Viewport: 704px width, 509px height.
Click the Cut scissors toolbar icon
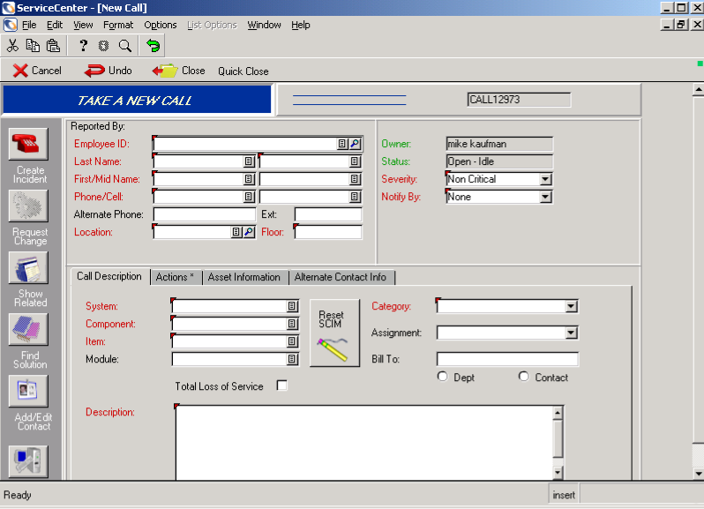pyautogui.click(x=13, y=46)
